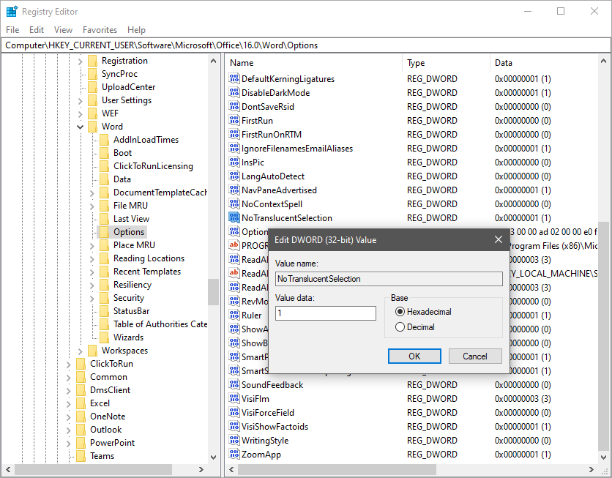Click the string value icon beside PROGR entry

point(234,246)
